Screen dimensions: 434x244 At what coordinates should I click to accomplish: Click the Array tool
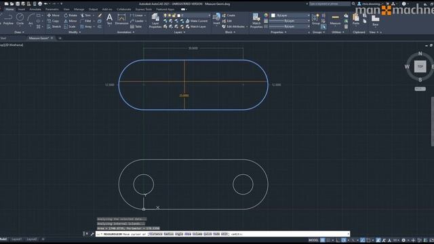pos(86,26)
